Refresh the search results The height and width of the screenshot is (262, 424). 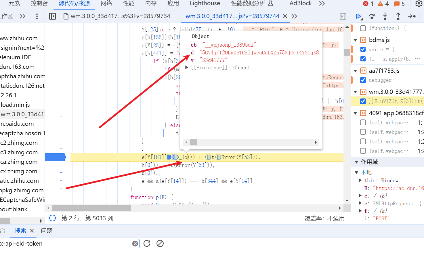147,244
